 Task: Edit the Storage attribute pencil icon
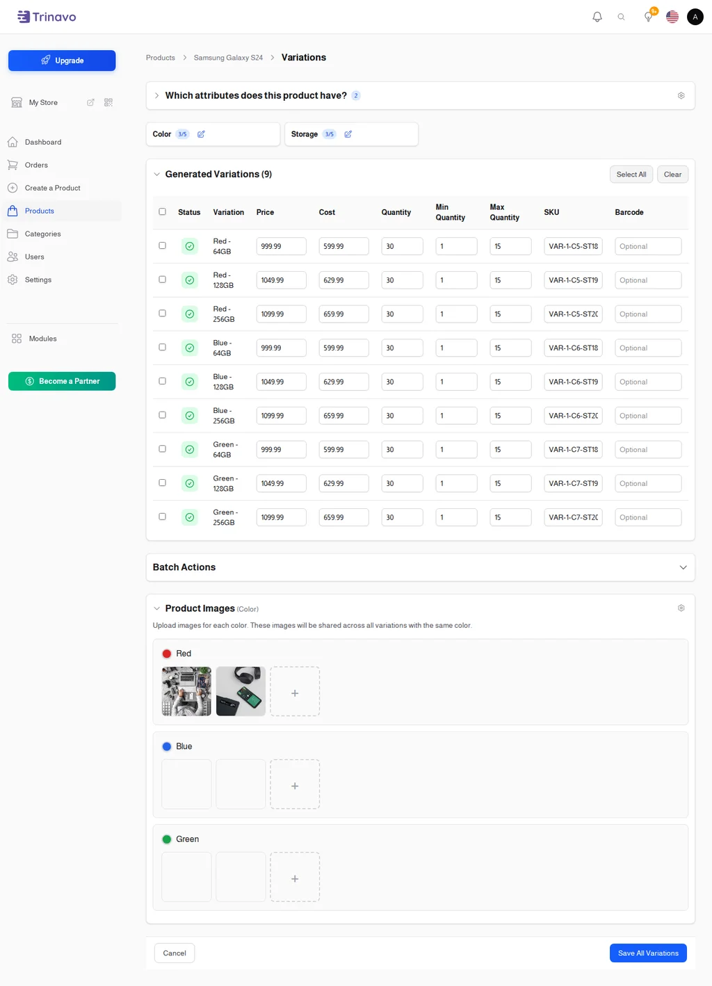tap(348, 134)
